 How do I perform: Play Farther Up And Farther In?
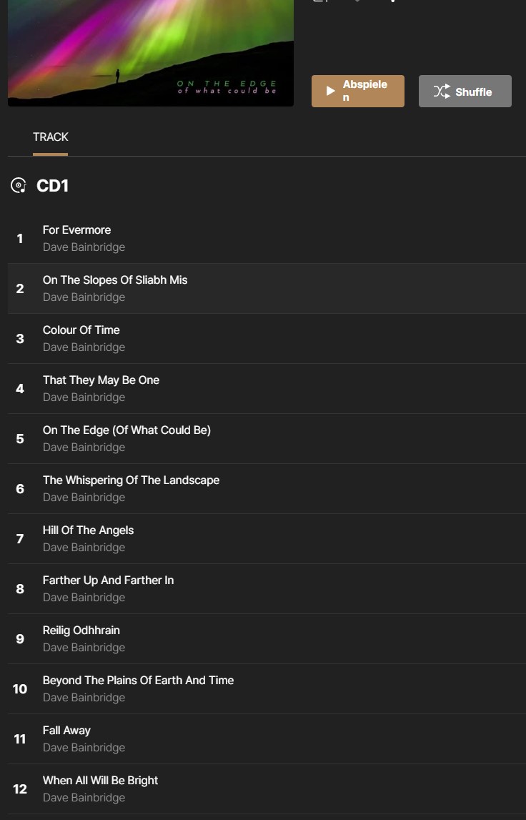click(267, 589)
